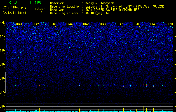Click the yellow power spike between 1843 and 1844
This screenshot has height=112, width=176.
tap(61, 109)
